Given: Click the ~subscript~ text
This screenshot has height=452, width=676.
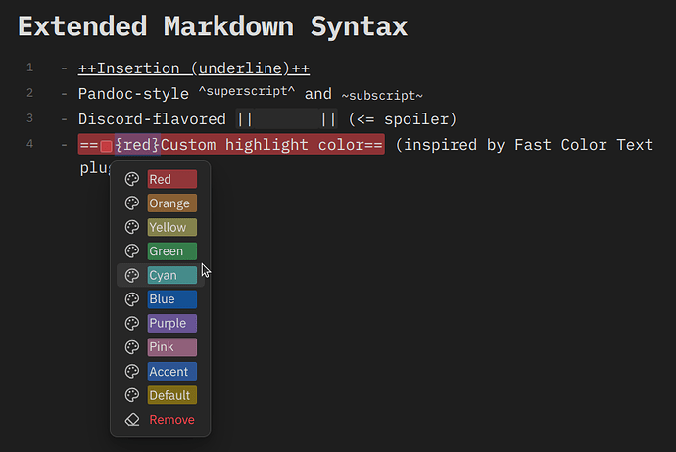Looking at the screenshot, I should [x=382, y=96].
